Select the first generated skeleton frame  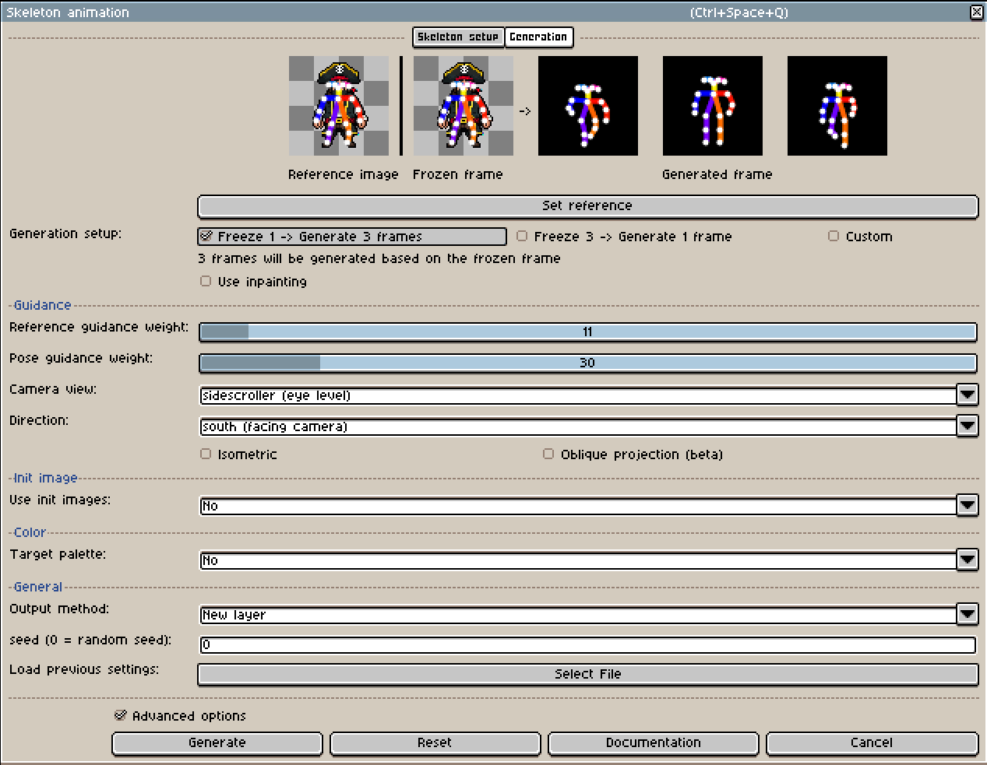coord(588,106)
